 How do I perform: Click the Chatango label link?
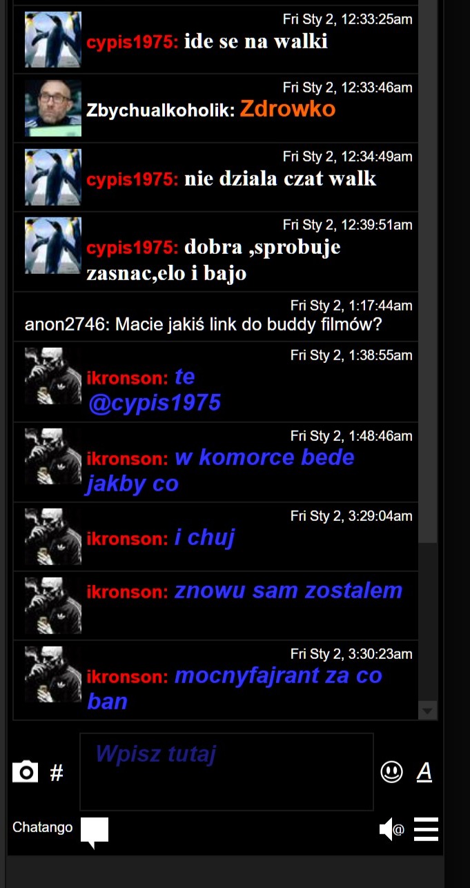point(42,827)
